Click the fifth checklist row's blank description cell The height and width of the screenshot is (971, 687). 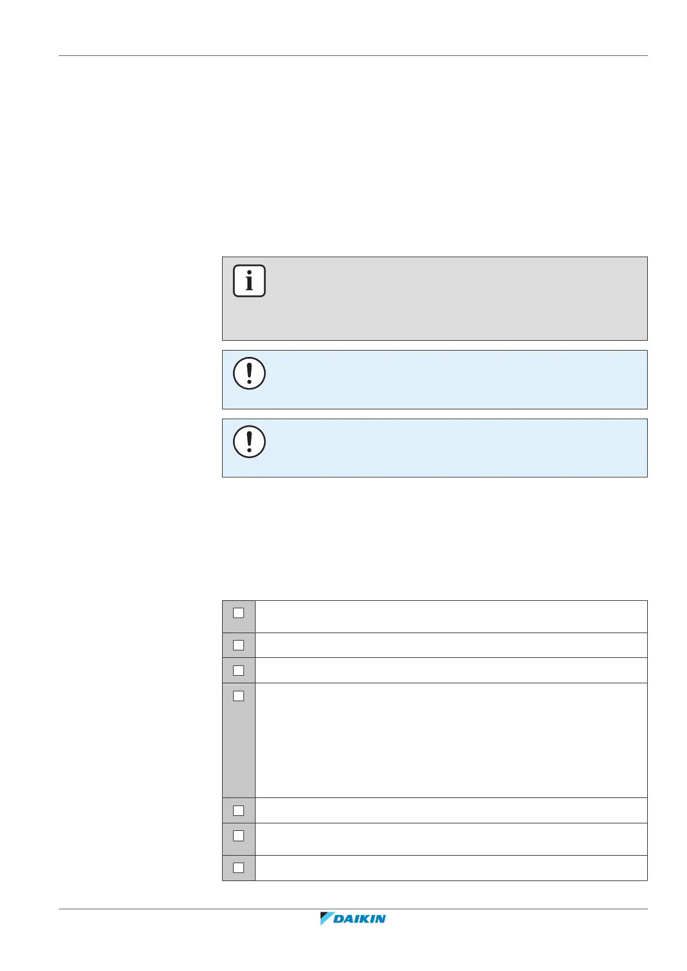[x=451, y=811]
